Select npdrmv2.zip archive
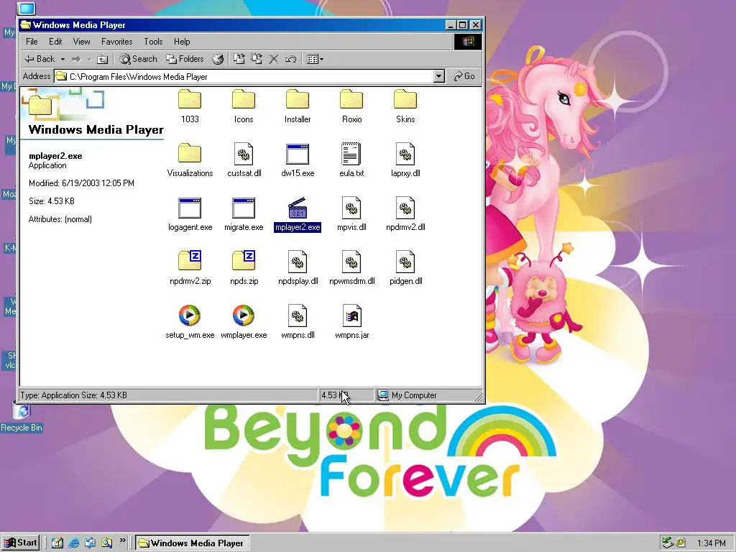Viewport: 736px width, 552px height. coord(190,268)
